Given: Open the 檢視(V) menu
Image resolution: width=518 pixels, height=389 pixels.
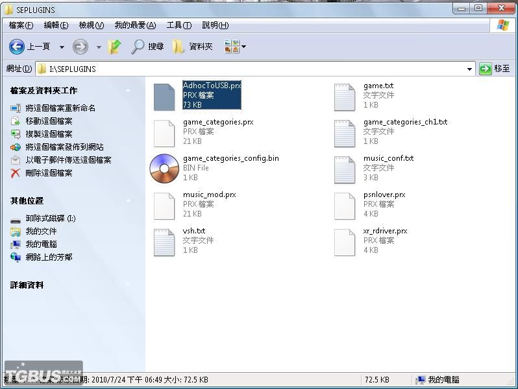Looking at the screenshot, I should tap(92, 25).
